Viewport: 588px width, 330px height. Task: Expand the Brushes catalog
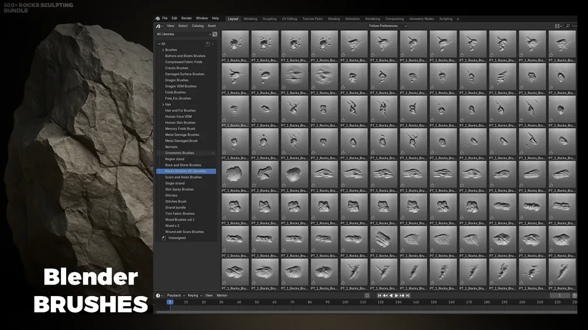[x=163, y=50]
